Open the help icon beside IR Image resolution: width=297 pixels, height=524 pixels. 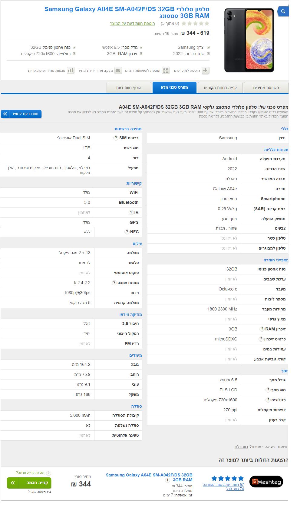tap(131, 212)
